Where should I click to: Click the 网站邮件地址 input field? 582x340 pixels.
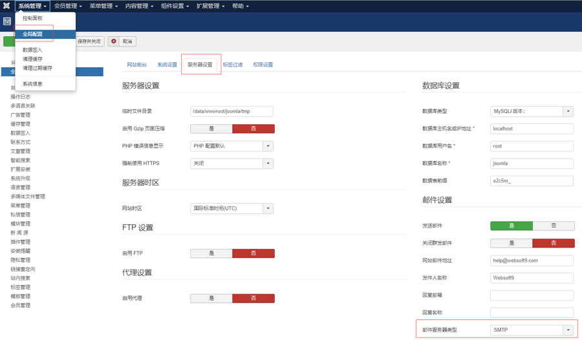point(532,260)
